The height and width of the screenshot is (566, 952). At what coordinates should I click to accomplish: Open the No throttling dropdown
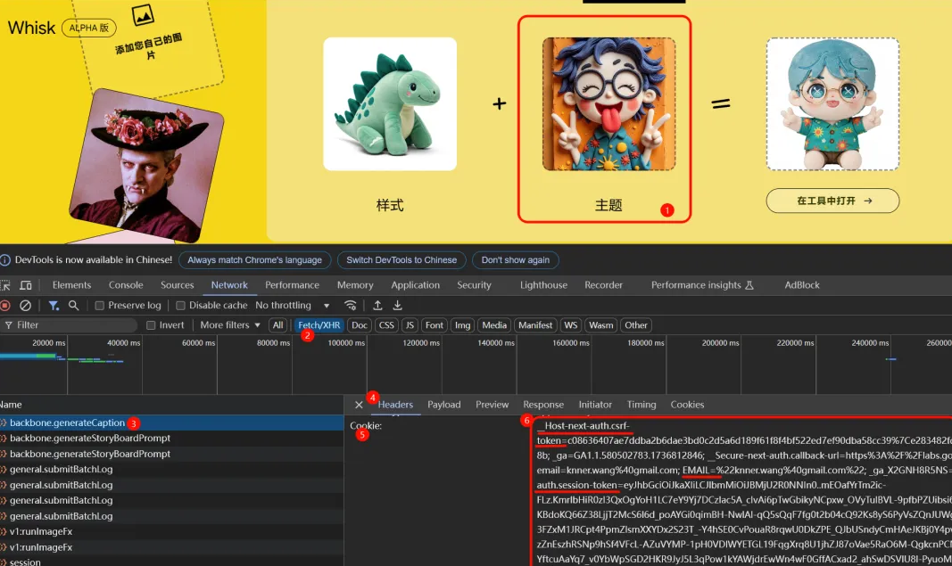(287, 305)
